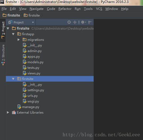The height and width of the screenshot is (140, 143).
Task: Click Scroll from Source target icon
Action: click(69, 22)
